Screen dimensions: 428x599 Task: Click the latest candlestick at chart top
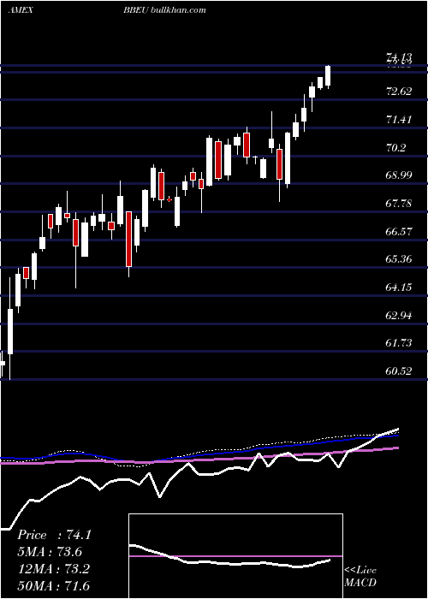click(x=328, y=77)
